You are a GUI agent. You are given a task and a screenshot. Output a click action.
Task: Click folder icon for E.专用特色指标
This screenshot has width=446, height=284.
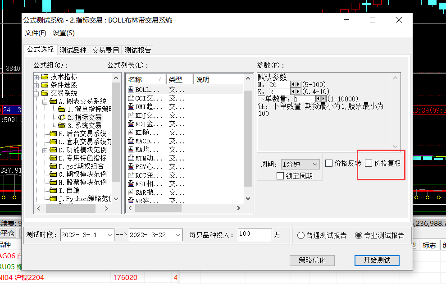point(53,158)
